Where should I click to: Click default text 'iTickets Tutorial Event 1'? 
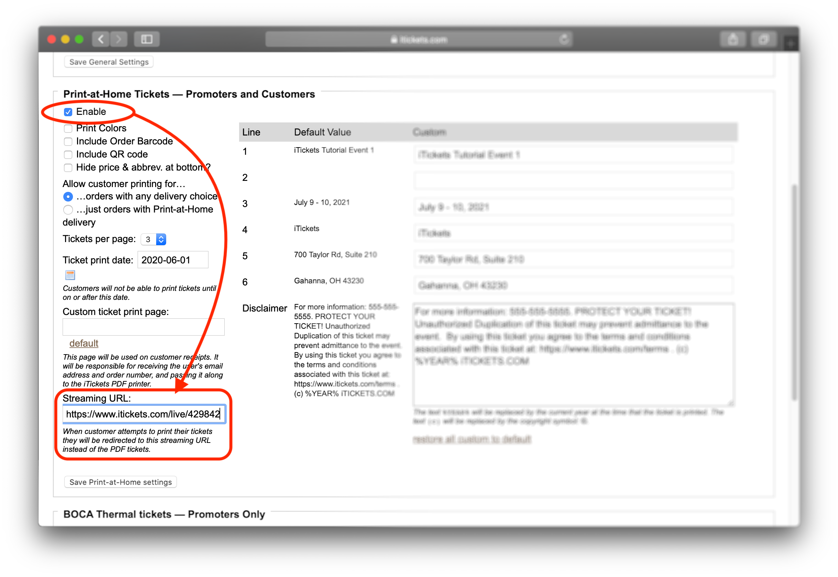(x=334, y=150)
